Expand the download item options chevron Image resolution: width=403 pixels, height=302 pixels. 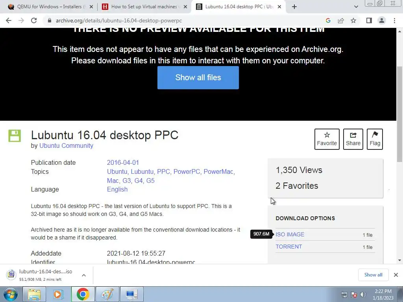(84, 275)
